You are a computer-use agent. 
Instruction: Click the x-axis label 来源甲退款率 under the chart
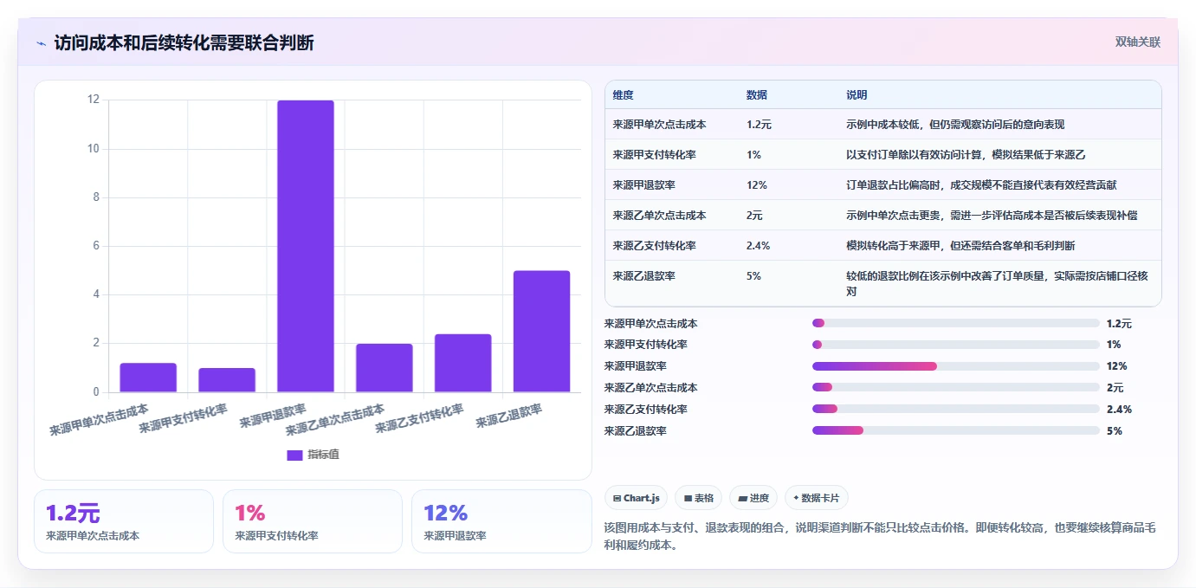[272, 415]
